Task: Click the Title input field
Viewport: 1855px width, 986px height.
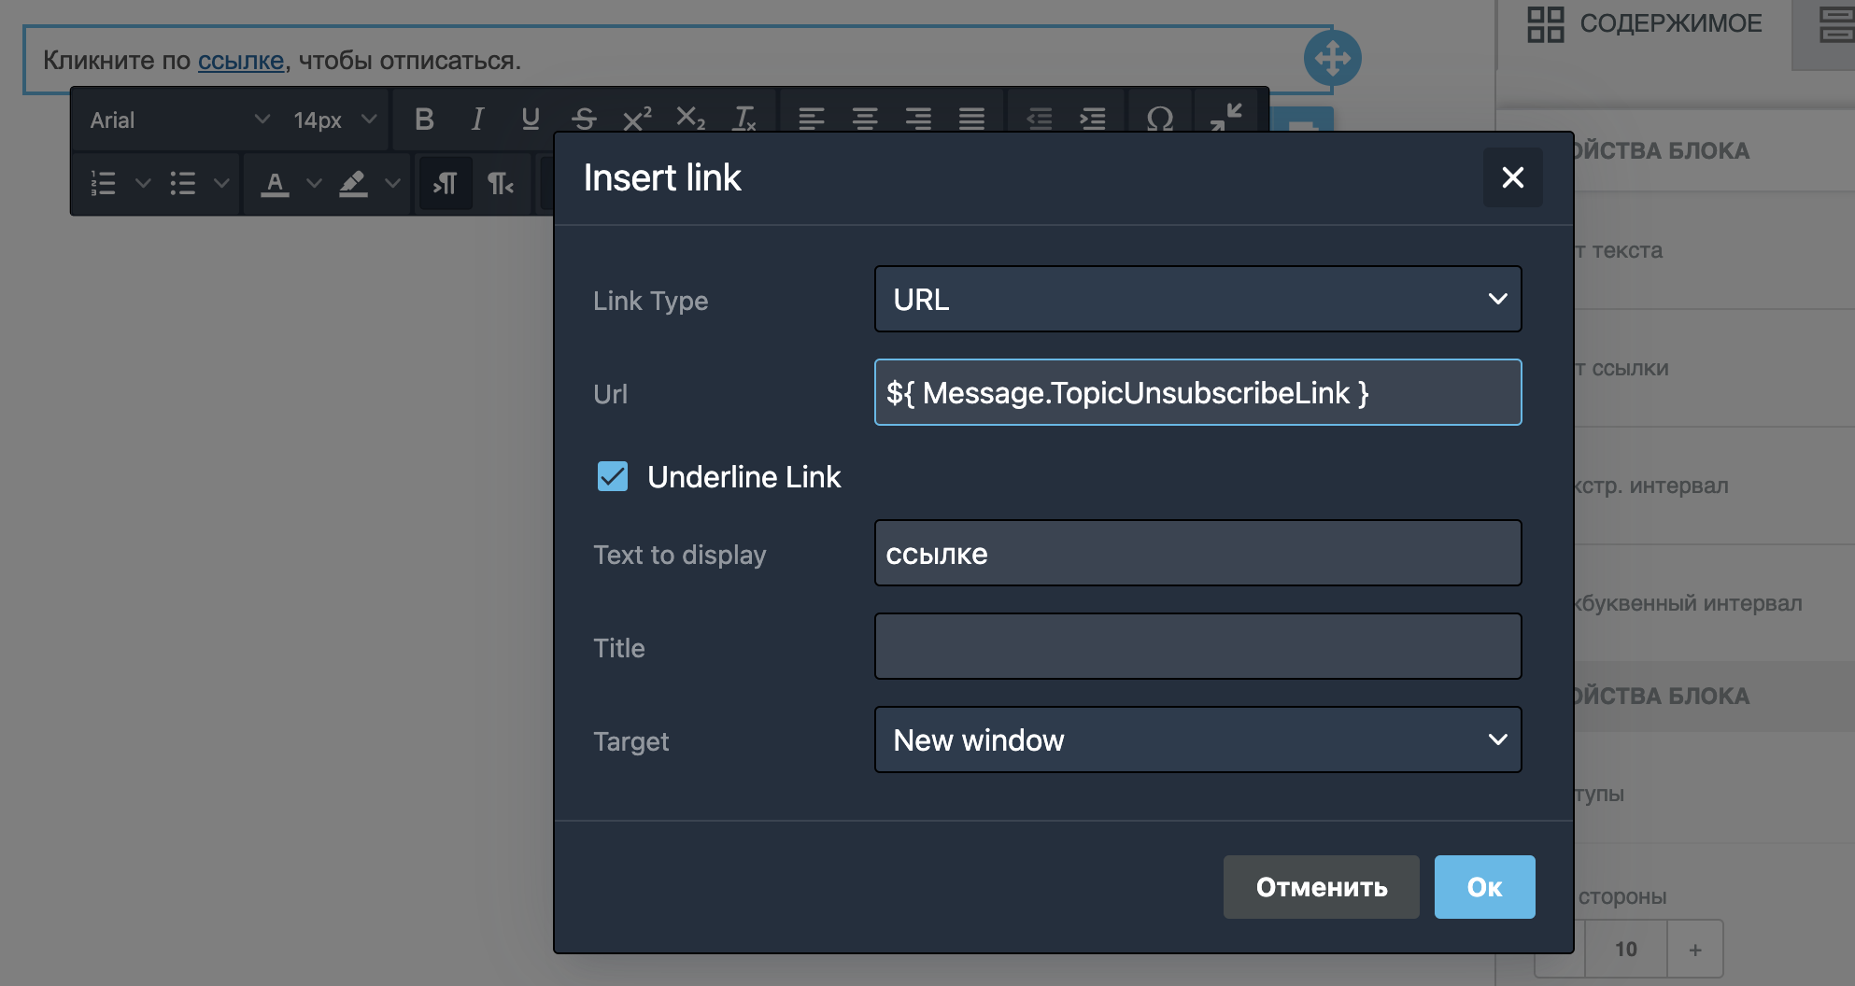Action: (1198, 646)
